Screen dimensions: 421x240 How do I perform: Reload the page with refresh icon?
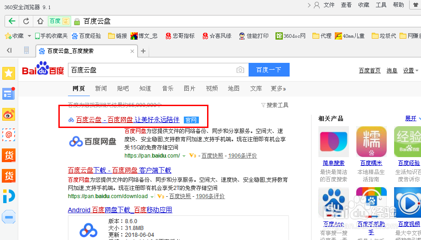tap(26, 21)
